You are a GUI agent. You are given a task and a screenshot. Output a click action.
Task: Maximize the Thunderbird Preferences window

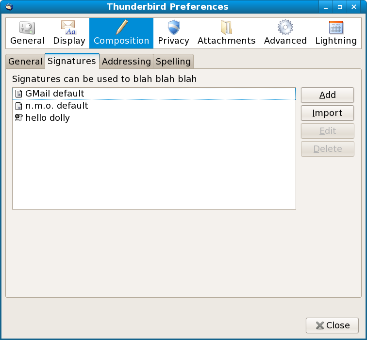(340, 7)
